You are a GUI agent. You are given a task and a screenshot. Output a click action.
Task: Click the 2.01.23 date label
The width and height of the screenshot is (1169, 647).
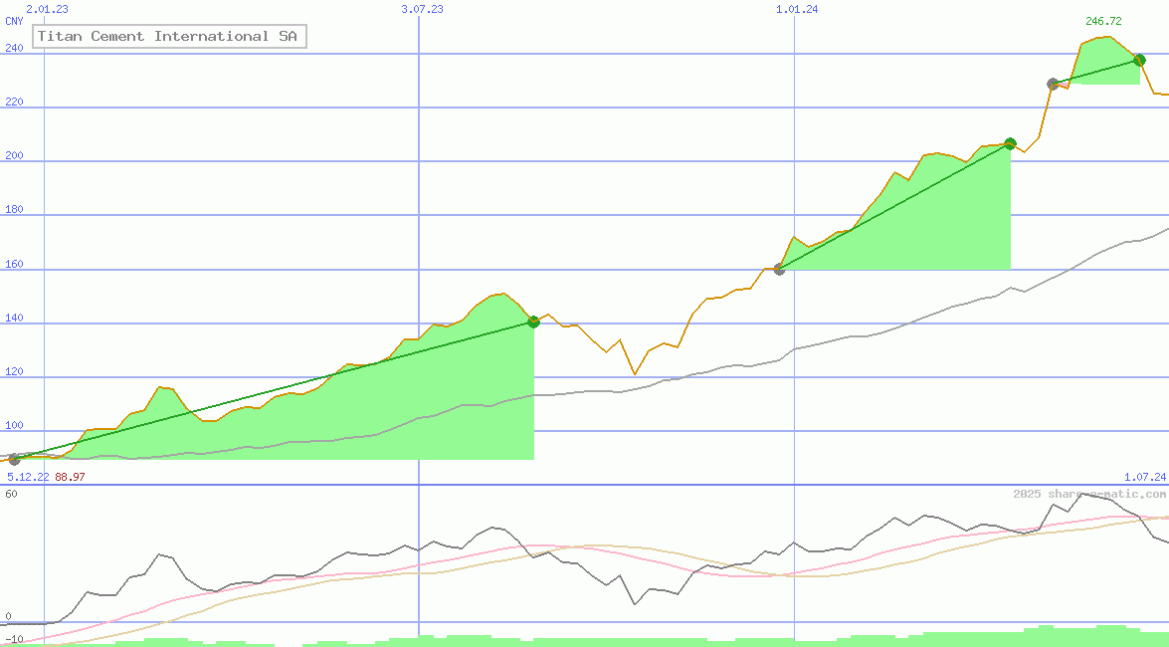[47, 9]
